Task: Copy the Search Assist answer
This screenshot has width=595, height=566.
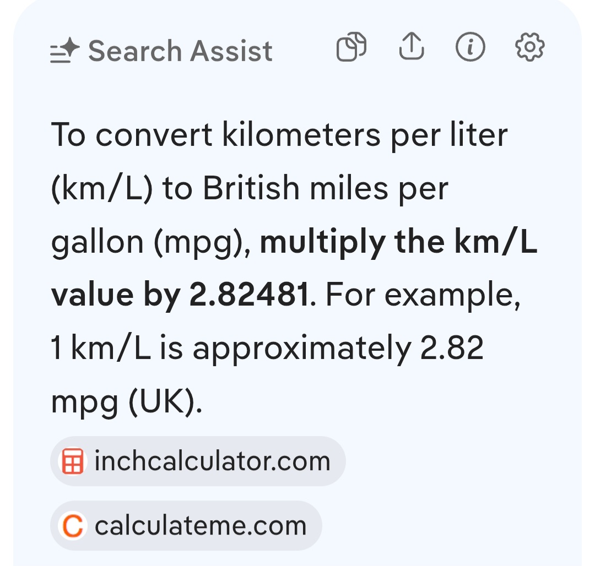Action: (351, 47)
